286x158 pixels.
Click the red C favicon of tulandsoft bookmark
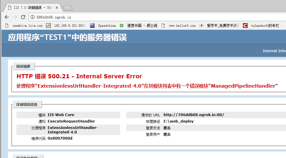245,26
